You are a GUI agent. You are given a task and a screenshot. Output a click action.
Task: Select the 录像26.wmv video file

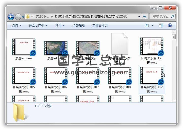pos(24,47)
